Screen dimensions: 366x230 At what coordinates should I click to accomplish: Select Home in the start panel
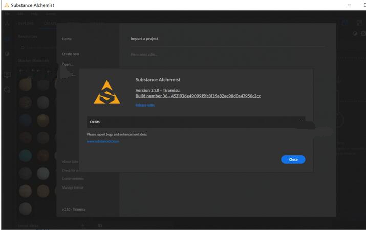click(x=67, y=39)
